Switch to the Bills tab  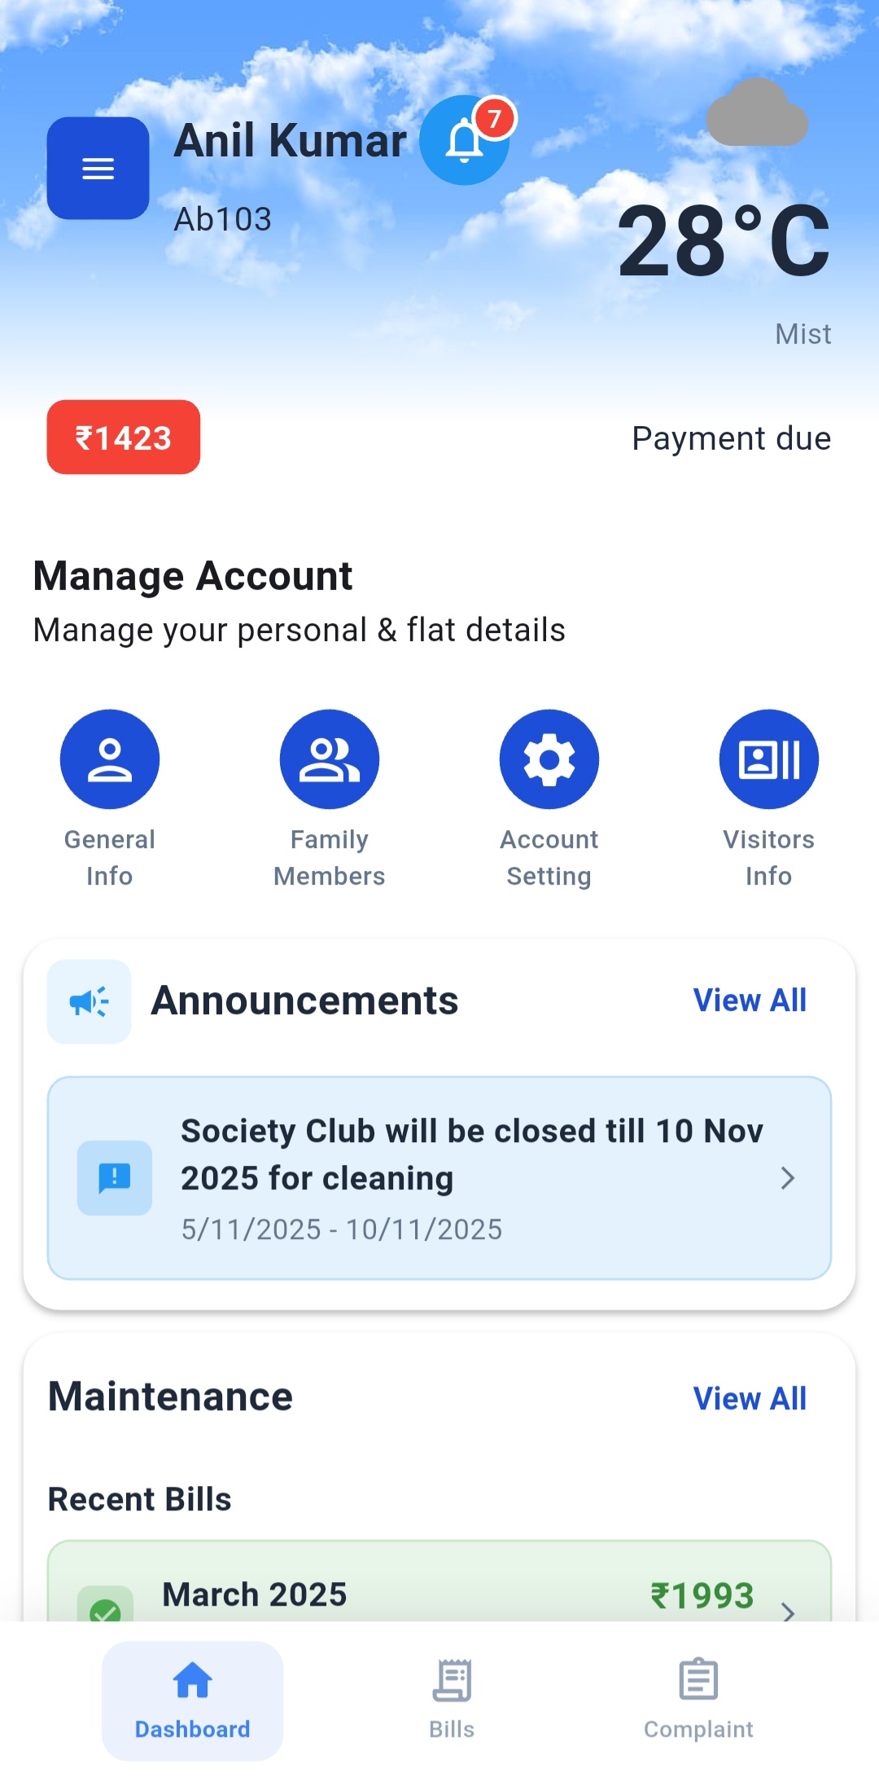[452, 1699]
